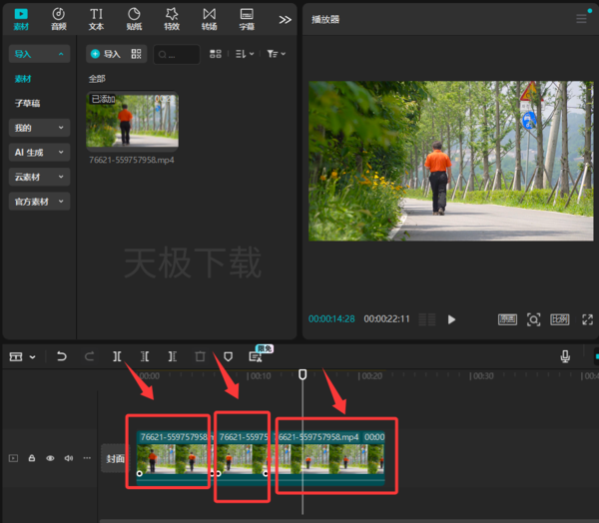Focus the media search field
Viewport: 599px width, 523px height.
tap(177, 54)
